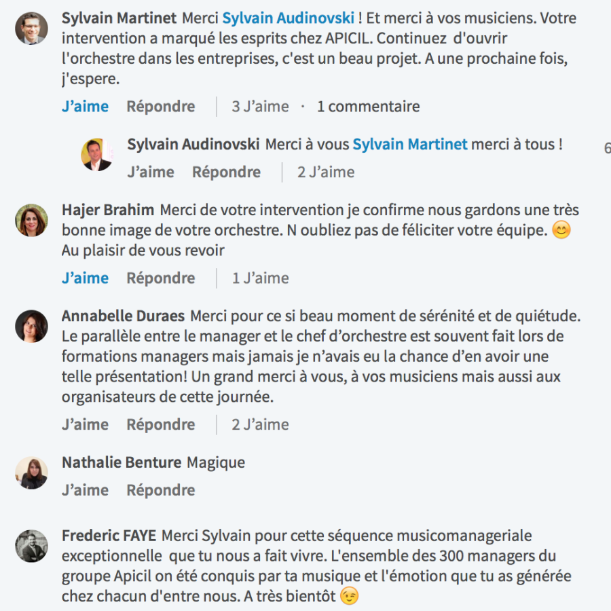Reply to Nathalie Benture's comment
The height and width of the screenshot is (611, 611).
160,490
